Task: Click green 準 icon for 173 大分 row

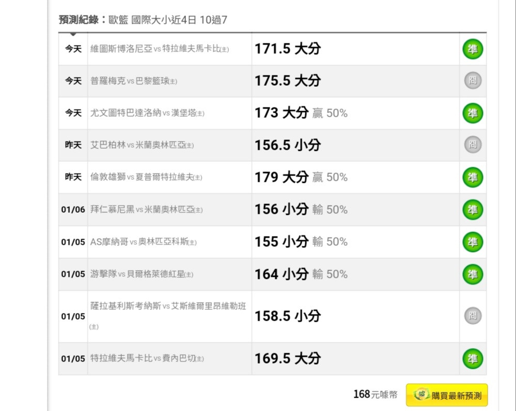Action: (x=473, y=113)
